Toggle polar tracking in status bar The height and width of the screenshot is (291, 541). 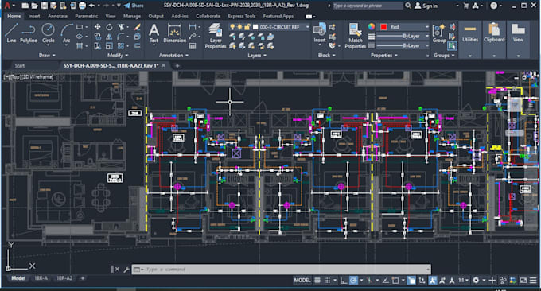point(353,281)
